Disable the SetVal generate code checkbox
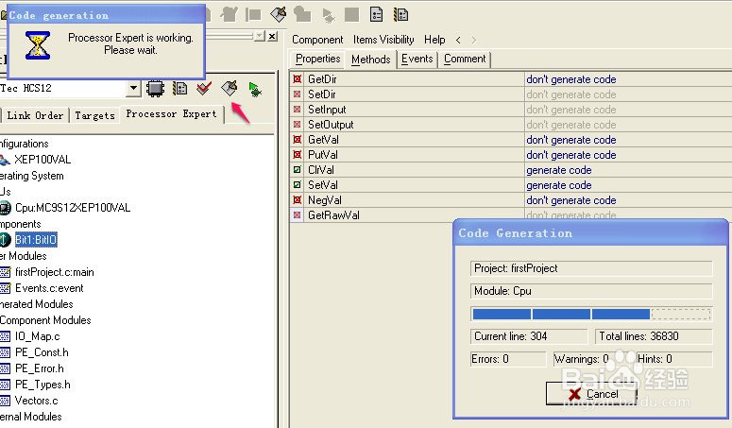Screen dimensions: 732x428 [x=297, y=185]
